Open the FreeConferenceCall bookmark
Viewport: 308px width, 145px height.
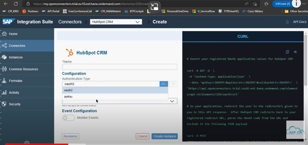pos(78,11)
